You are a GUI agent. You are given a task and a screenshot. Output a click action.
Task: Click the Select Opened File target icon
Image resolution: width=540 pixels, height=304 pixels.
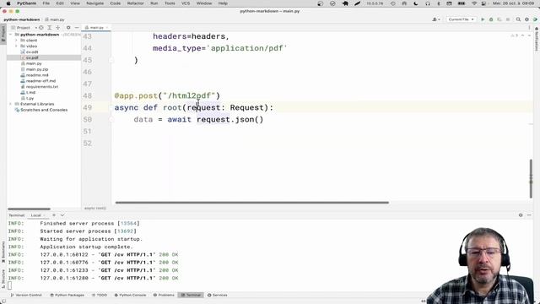point(41,28)
